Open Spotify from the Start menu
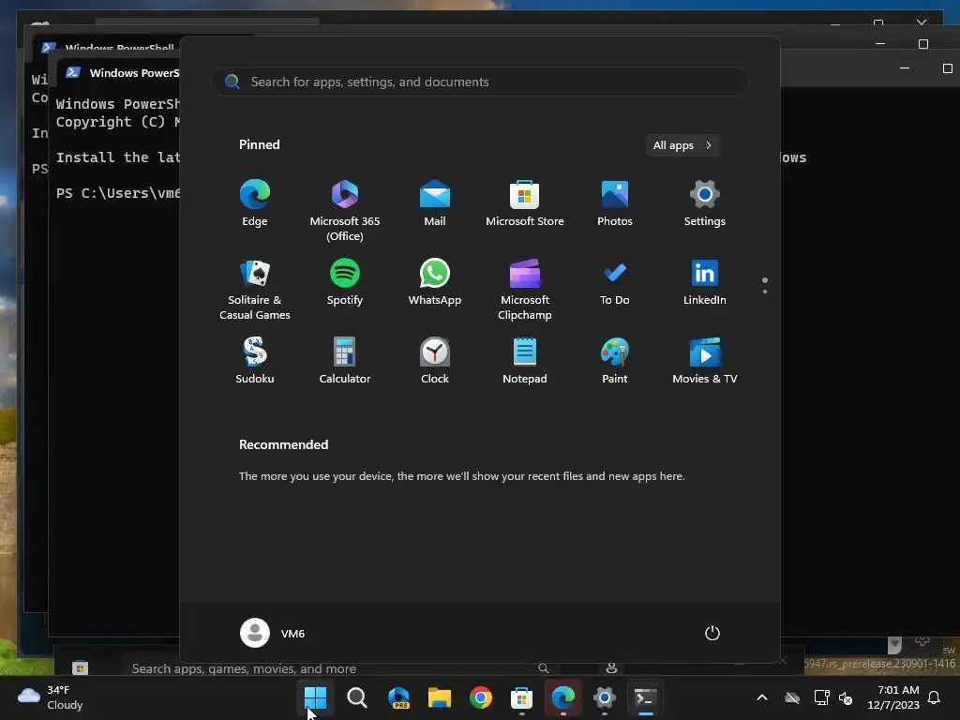Viewport: 960px width, 720px height. point(345,283)
